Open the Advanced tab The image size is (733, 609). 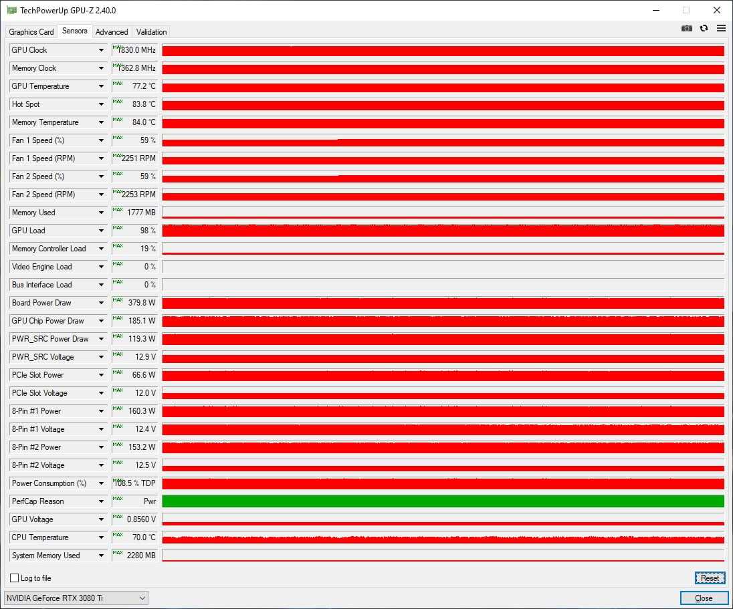(x=112, y=31)
